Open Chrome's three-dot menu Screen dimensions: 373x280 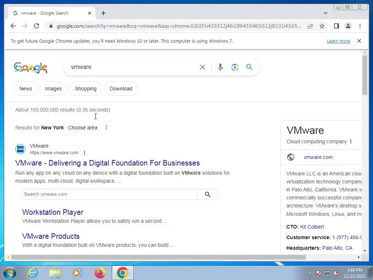tap(360, 26)
